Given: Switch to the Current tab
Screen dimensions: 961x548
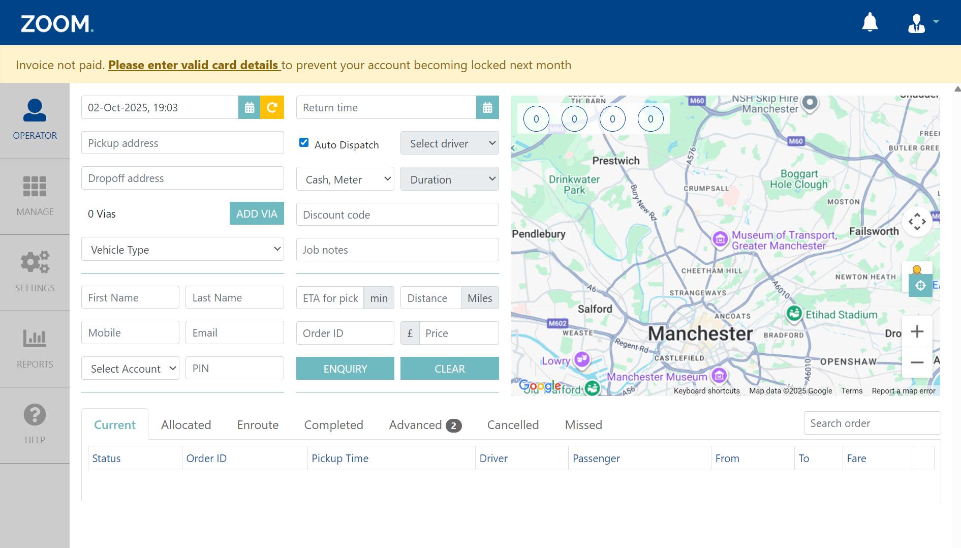Looking at the screenshot, I should [115, 425].
